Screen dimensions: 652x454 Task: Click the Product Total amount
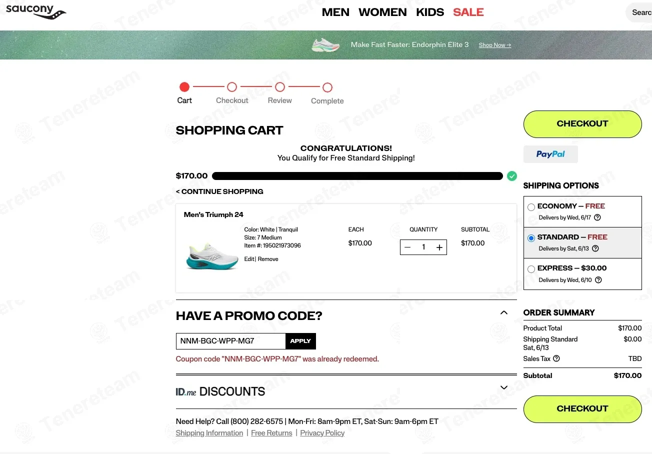click(630, 328)
